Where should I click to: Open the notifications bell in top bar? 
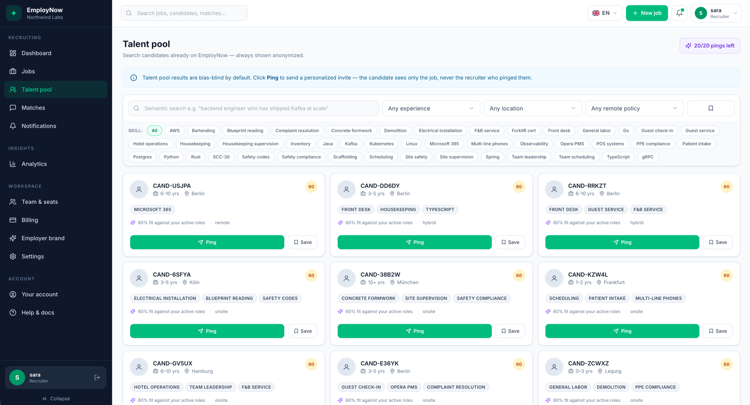(679, 13)
